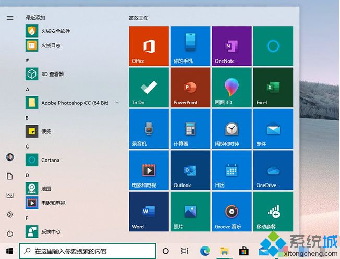This screenshot has width=340, height=259.
Task: Select the B letter header
Action: [27, 118]
